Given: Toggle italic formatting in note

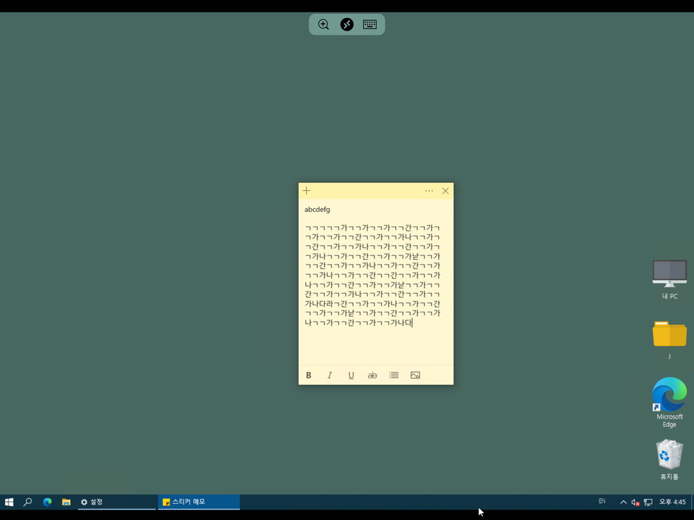Looking at the screenshot, I should 330,375.
